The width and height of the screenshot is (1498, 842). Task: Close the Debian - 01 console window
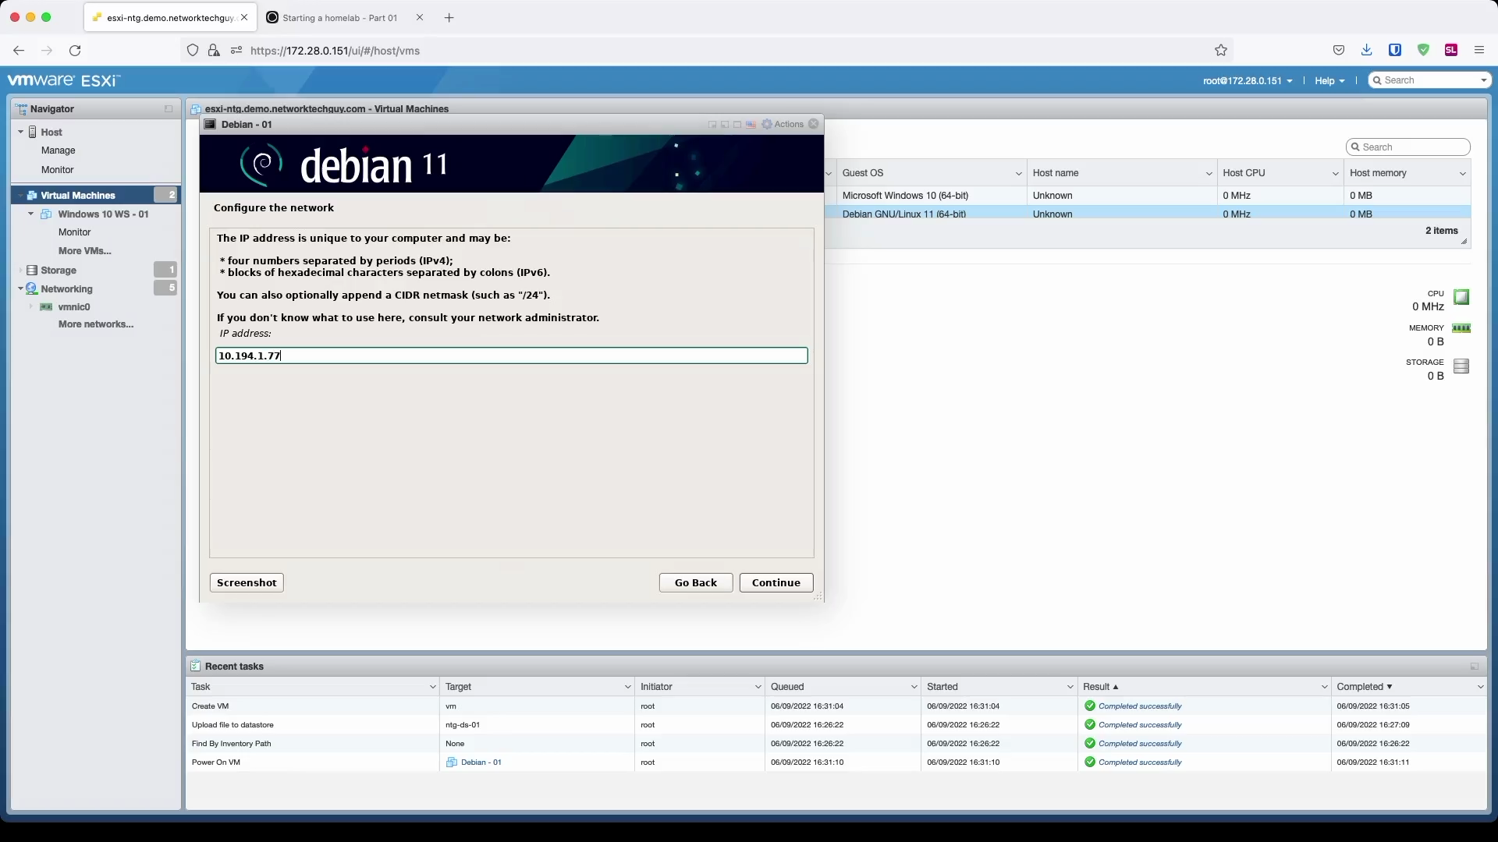pos(814,124)
